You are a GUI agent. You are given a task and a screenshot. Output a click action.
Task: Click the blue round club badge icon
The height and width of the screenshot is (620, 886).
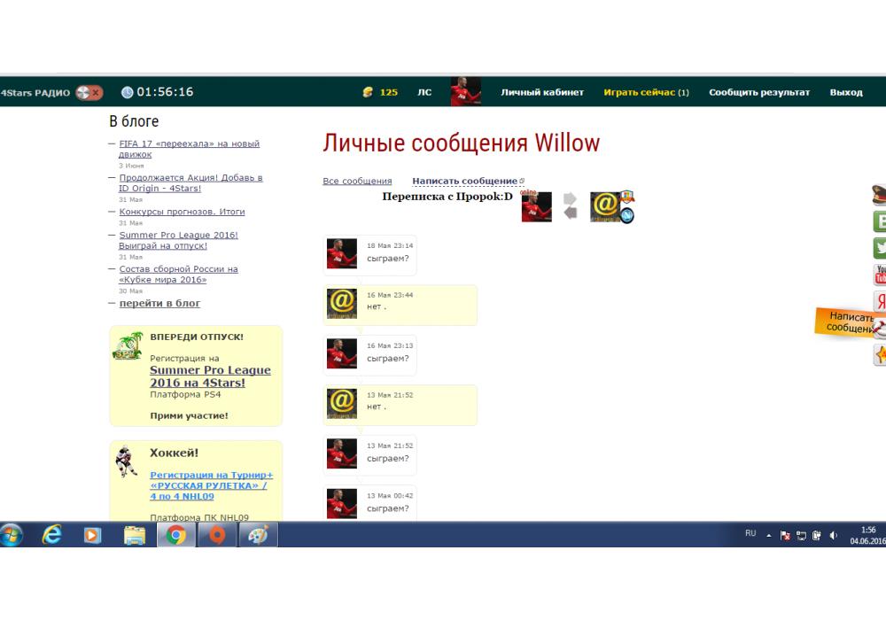coord(626,215)
